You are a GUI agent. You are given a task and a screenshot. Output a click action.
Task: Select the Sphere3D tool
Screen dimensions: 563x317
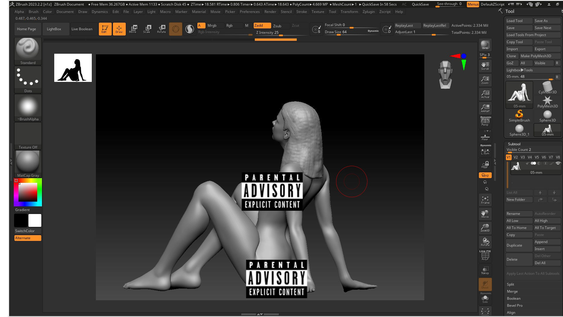pyautogui.click(x=547, y=116)
